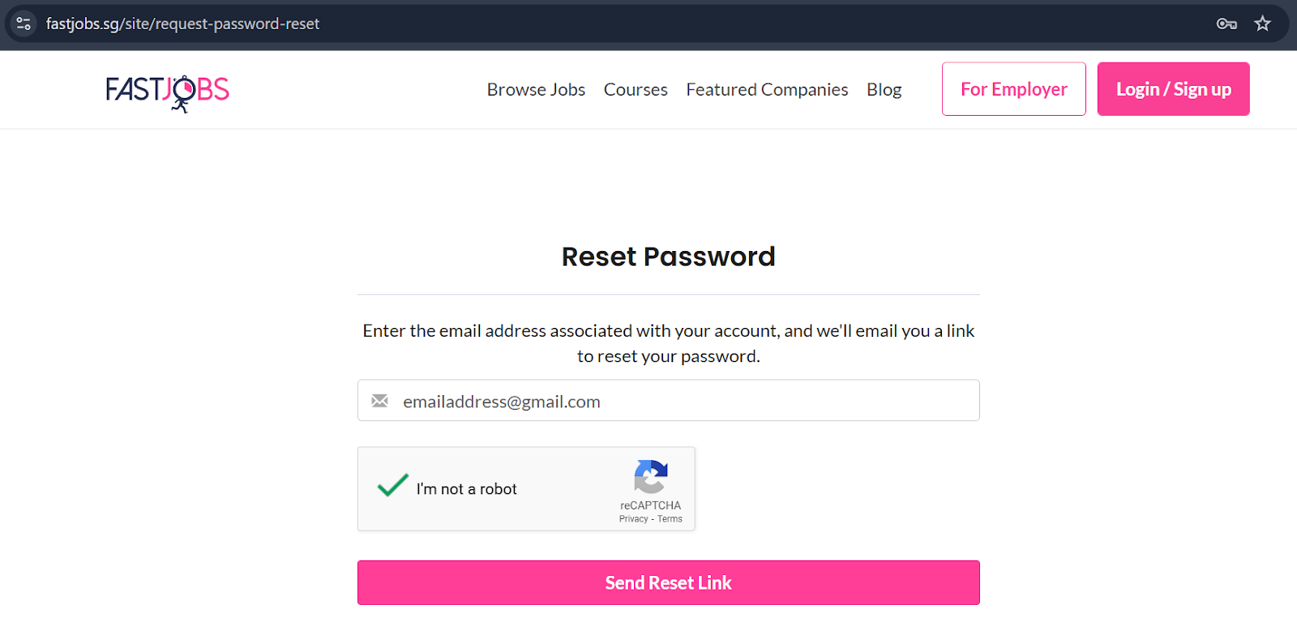
Task: Submit with the Send Reset Link button
Action: pyautogui.click(x=668, y=582)
